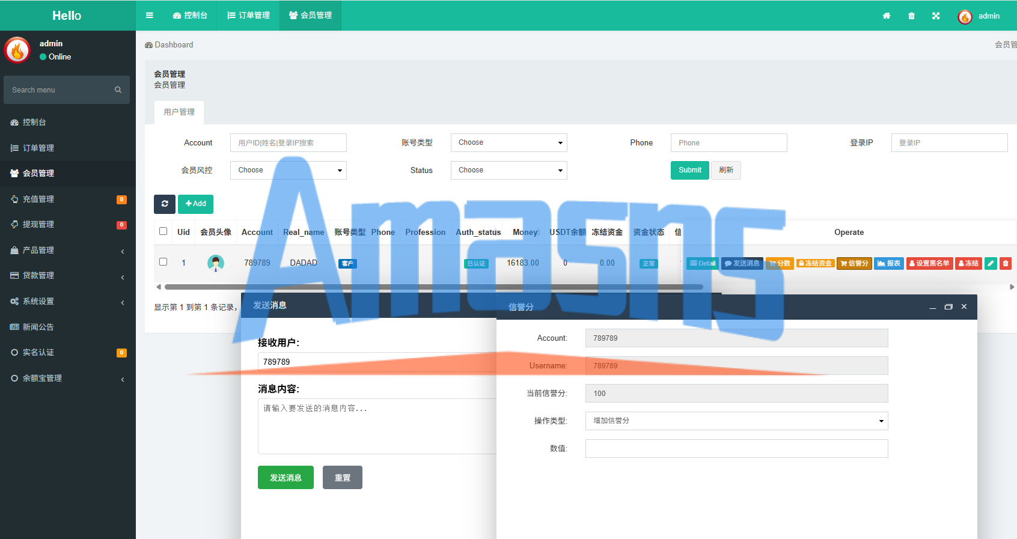Open the 账号类型 Choose dropdown
The height and width of the screenshot is (539, 1017).
[508, 142]
